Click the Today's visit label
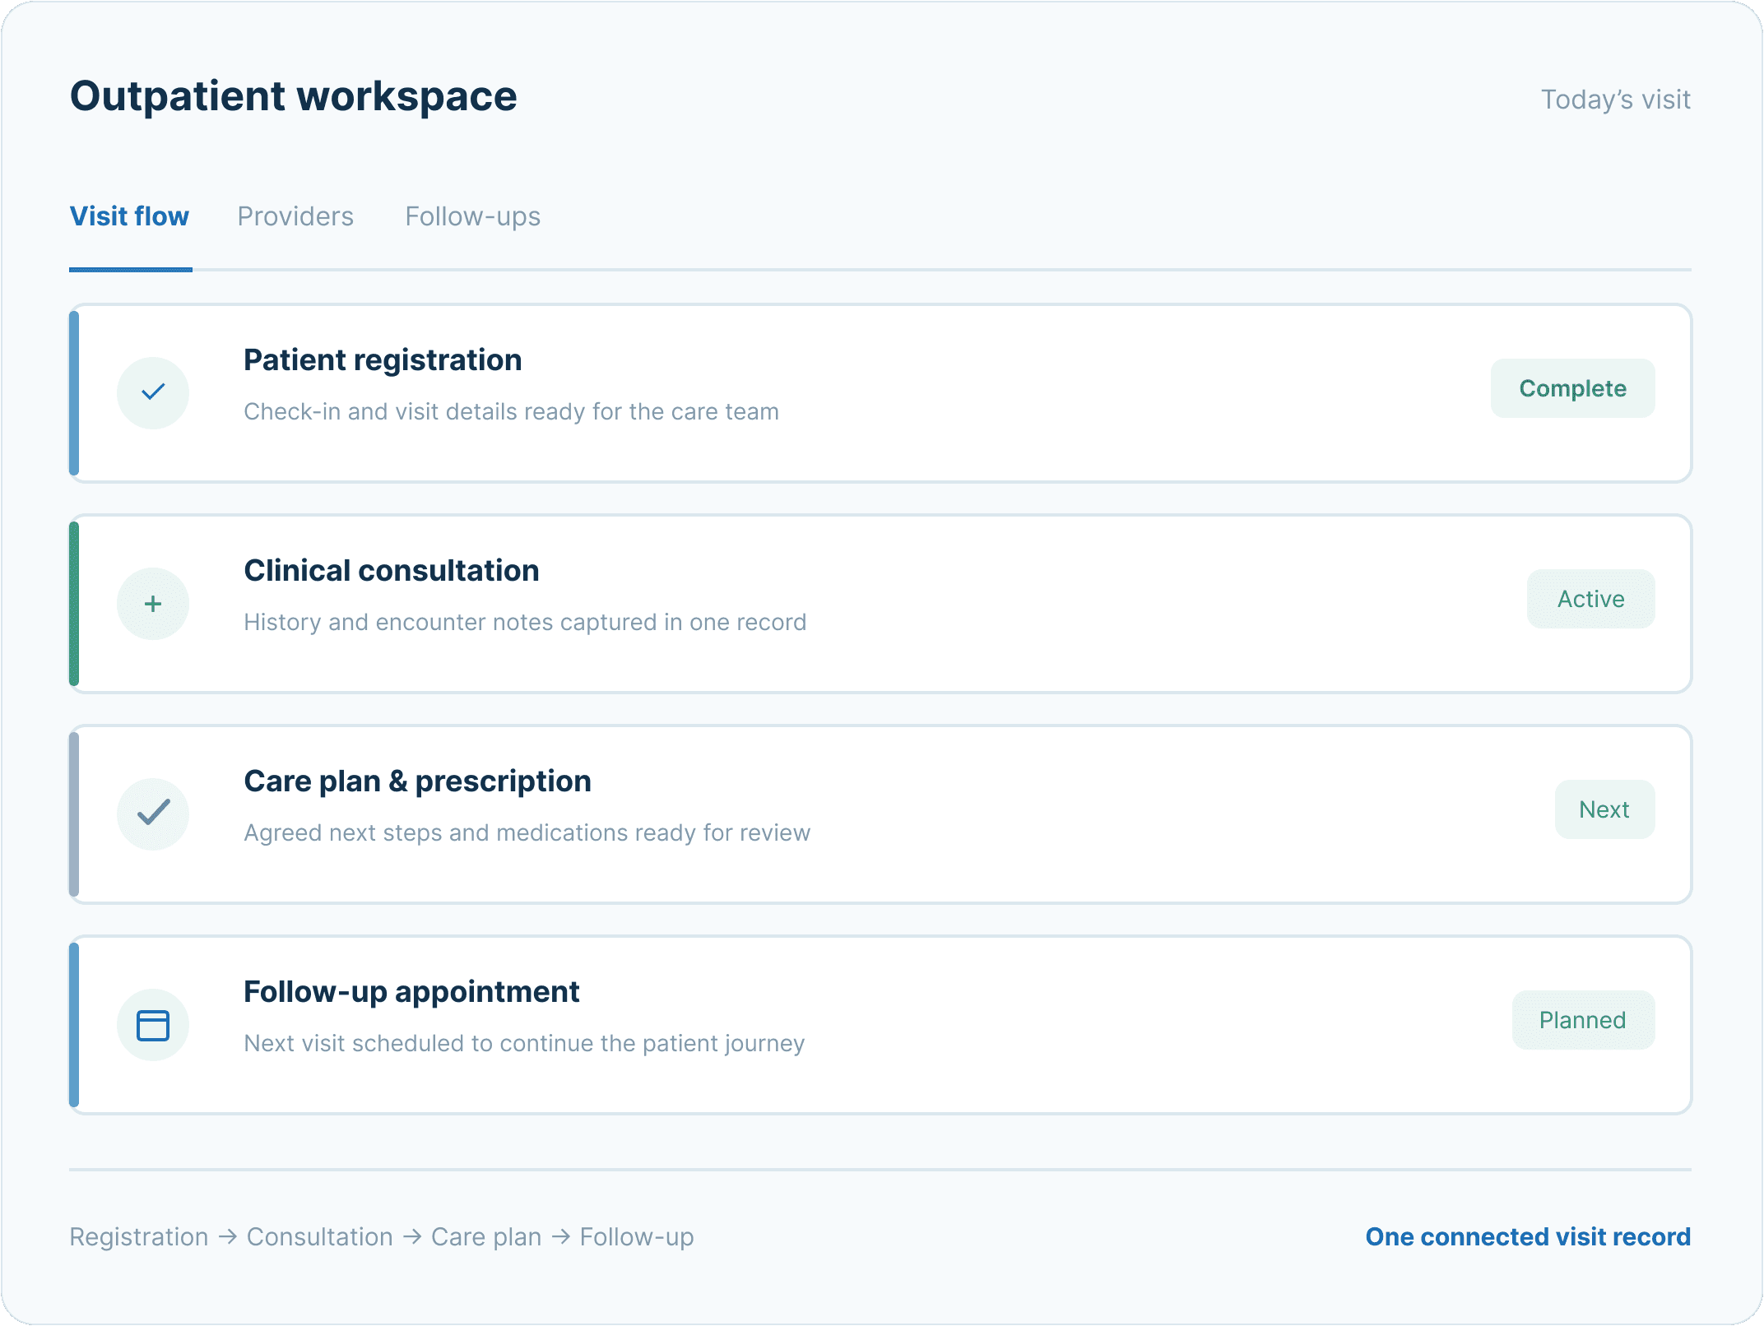This screenshot has height=1326, width=1764. point(1615,100)
